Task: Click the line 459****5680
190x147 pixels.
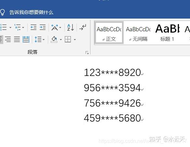Action: coord(112,118)
